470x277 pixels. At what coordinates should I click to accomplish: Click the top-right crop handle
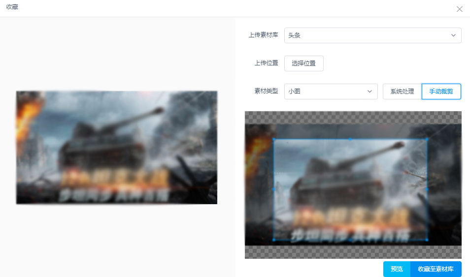[427, 139]
